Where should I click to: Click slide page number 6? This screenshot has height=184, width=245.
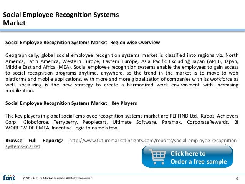pos(237,179)
